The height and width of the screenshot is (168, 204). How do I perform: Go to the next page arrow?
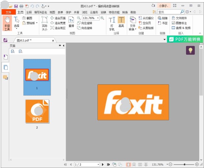(103, 165)
